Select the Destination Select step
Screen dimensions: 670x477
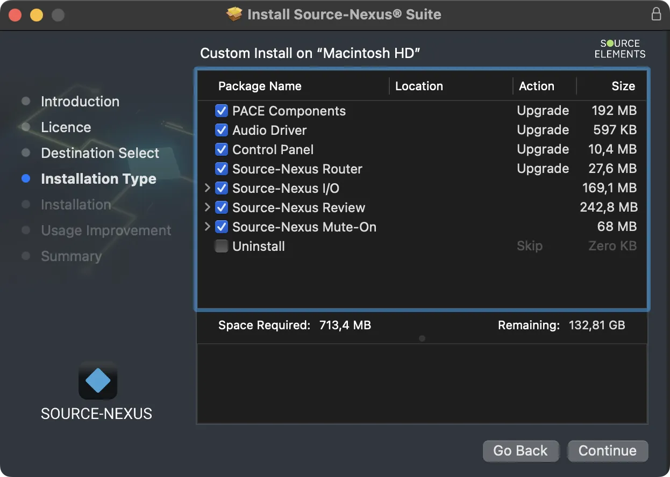[x=100, y=153]
